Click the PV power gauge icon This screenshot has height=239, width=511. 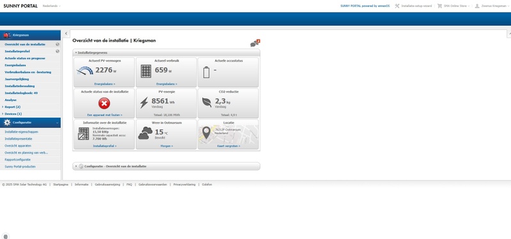[x=84, y=71]
